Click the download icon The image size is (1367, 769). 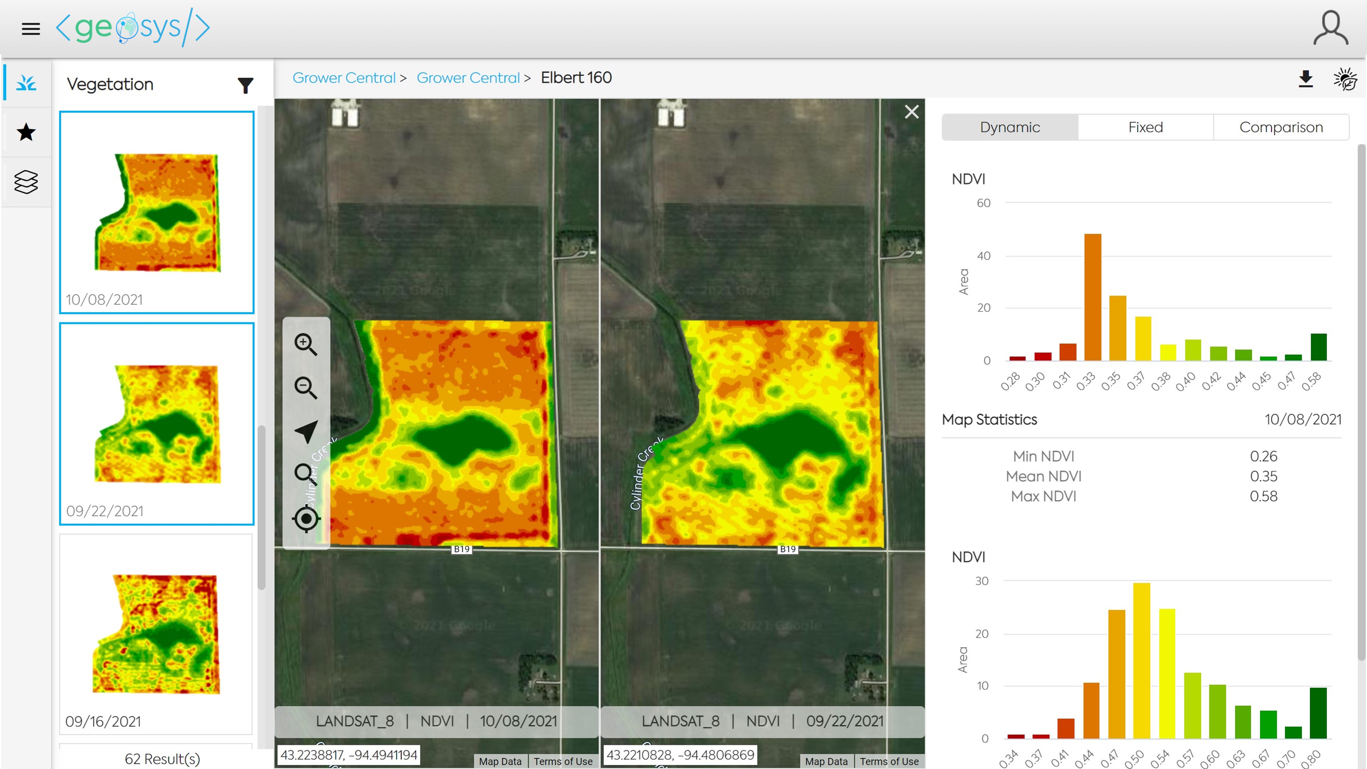1305,79
